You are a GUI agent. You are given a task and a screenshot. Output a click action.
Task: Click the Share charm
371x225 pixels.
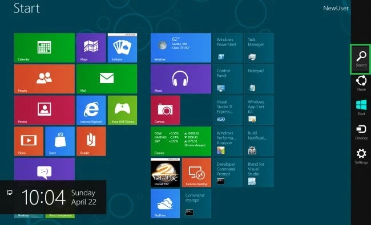pyautogui.click(x=361, y=83)
